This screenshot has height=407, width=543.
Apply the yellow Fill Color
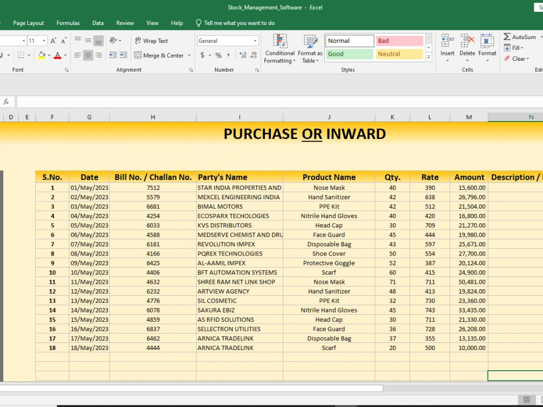pyautogui.click(x=42, y=55)
